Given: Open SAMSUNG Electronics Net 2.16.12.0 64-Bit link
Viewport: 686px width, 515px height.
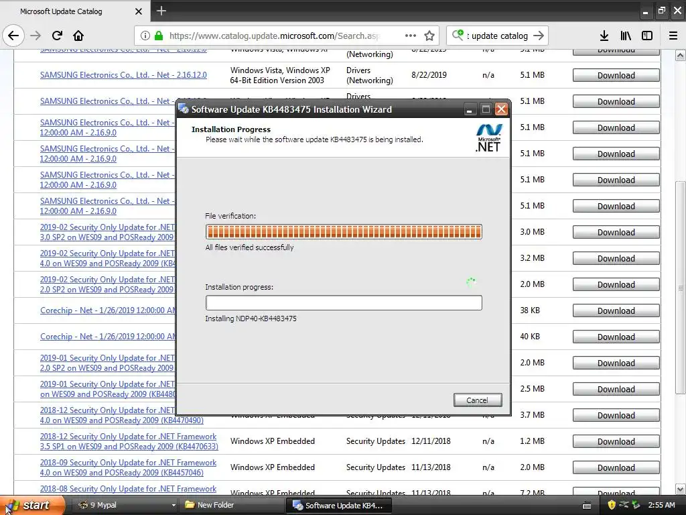Looking at the screenshot, I should tap(123, 75).
